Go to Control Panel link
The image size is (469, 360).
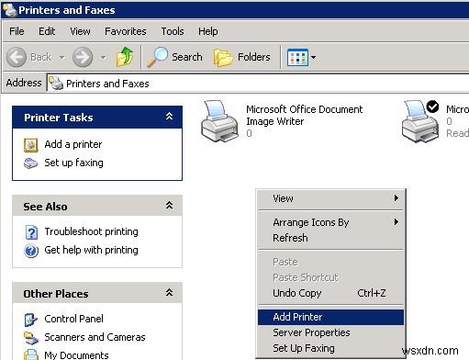click(x=73, y=319)
